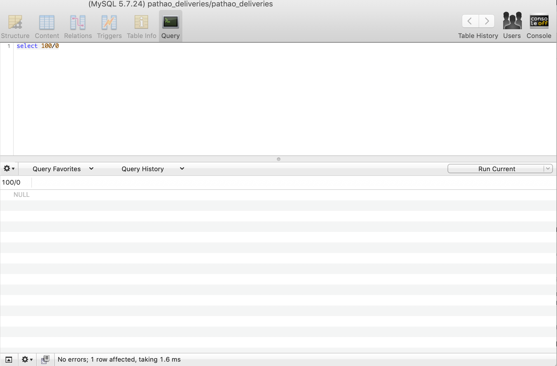Open the Users manager
Viewport: 557px width, 366px height.
[x=512, y=26]
